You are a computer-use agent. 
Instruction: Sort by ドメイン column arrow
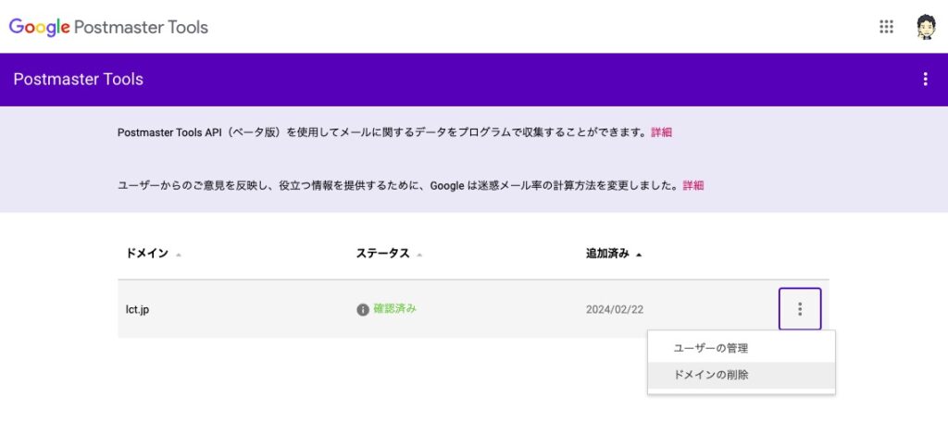pos(179,254)
